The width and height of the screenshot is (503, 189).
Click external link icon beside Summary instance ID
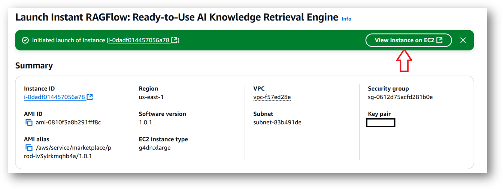coord(90,97)
